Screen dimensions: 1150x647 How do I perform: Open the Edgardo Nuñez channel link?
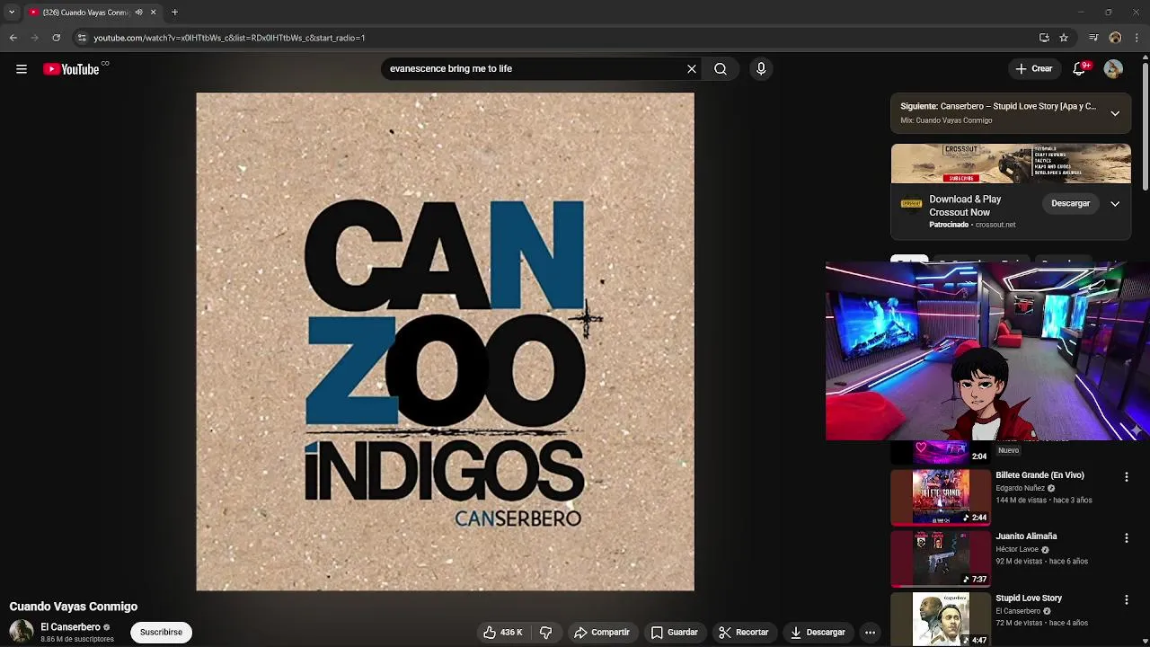coord(1020,489)
